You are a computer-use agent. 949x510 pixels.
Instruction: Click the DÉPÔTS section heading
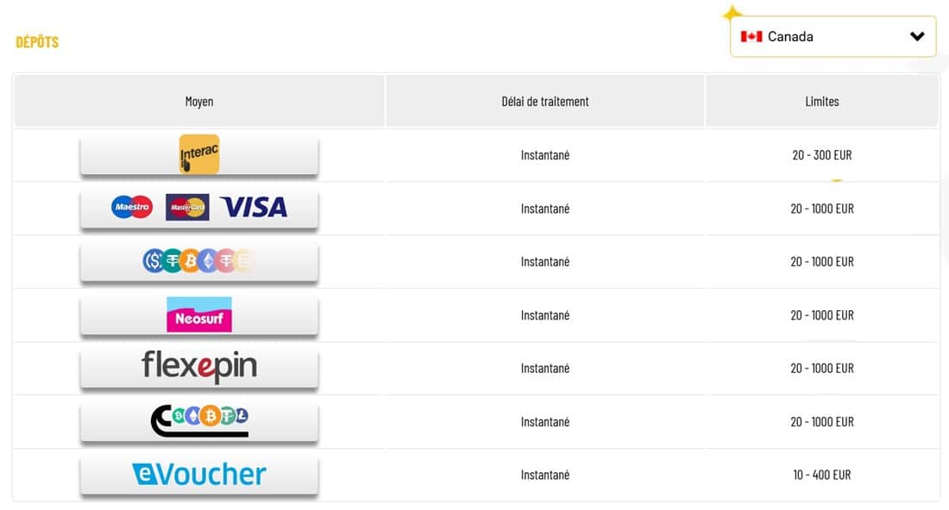(37, 41)
